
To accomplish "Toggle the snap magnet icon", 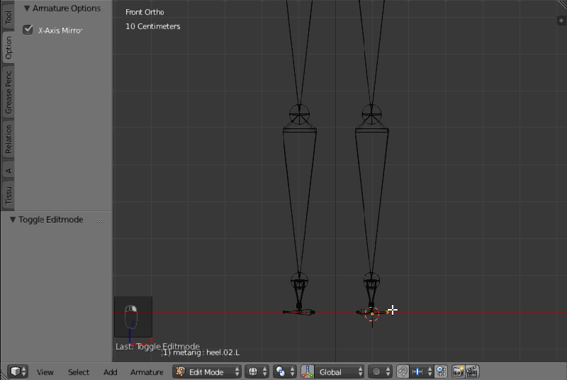I will [x=403, y=371].
